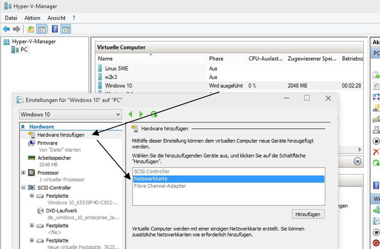Open the Ansicht menu
The height and width of the screenshot is (249, 380).
click(x=57, y=18)
